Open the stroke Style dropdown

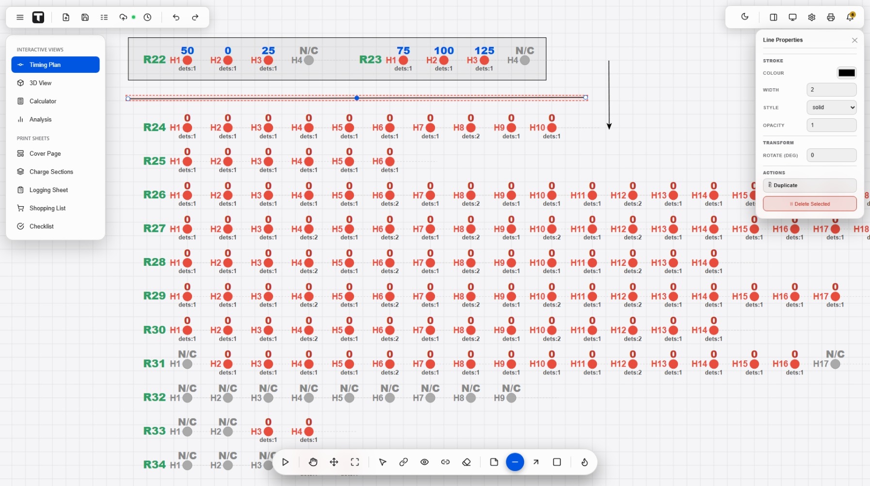(832, 107)
